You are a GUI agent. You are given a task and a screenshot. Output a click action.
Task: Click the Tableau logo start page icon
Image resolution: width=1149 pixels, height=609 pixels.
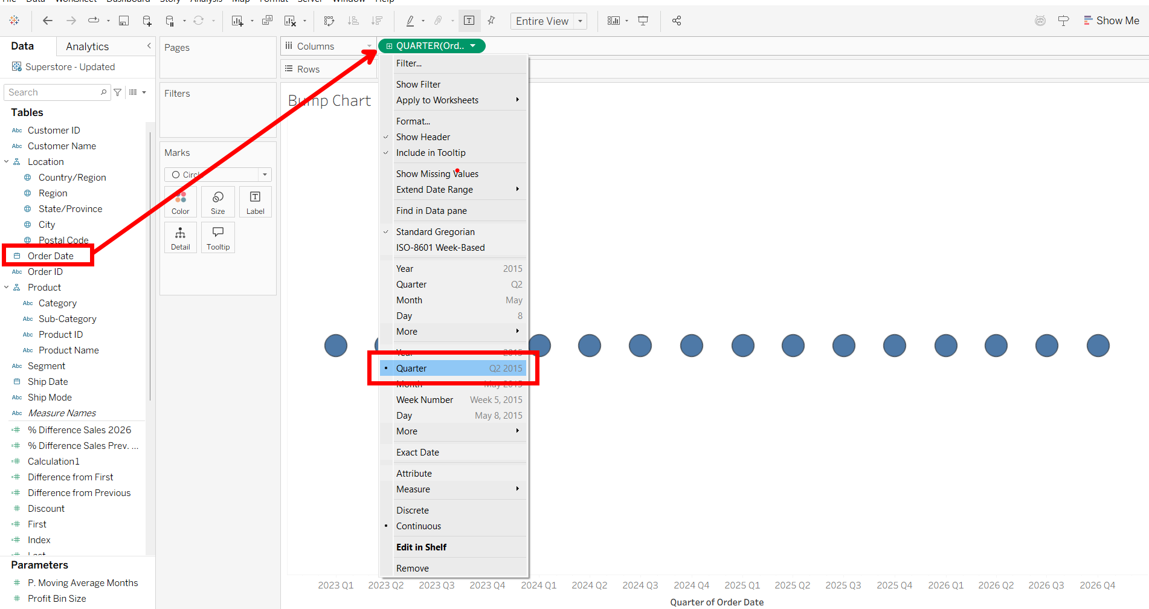tap(14, 21)
